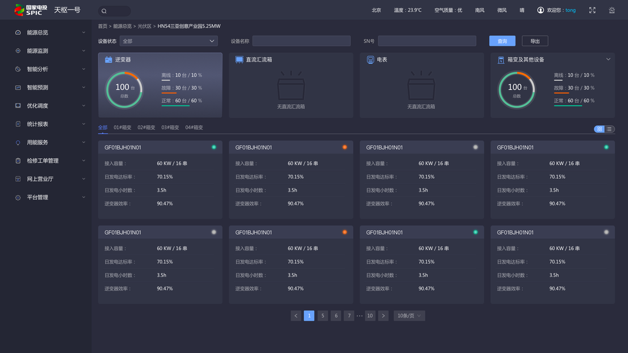Click the SPIC logo
Screen dimensions: 628x353
pos(31,10)
